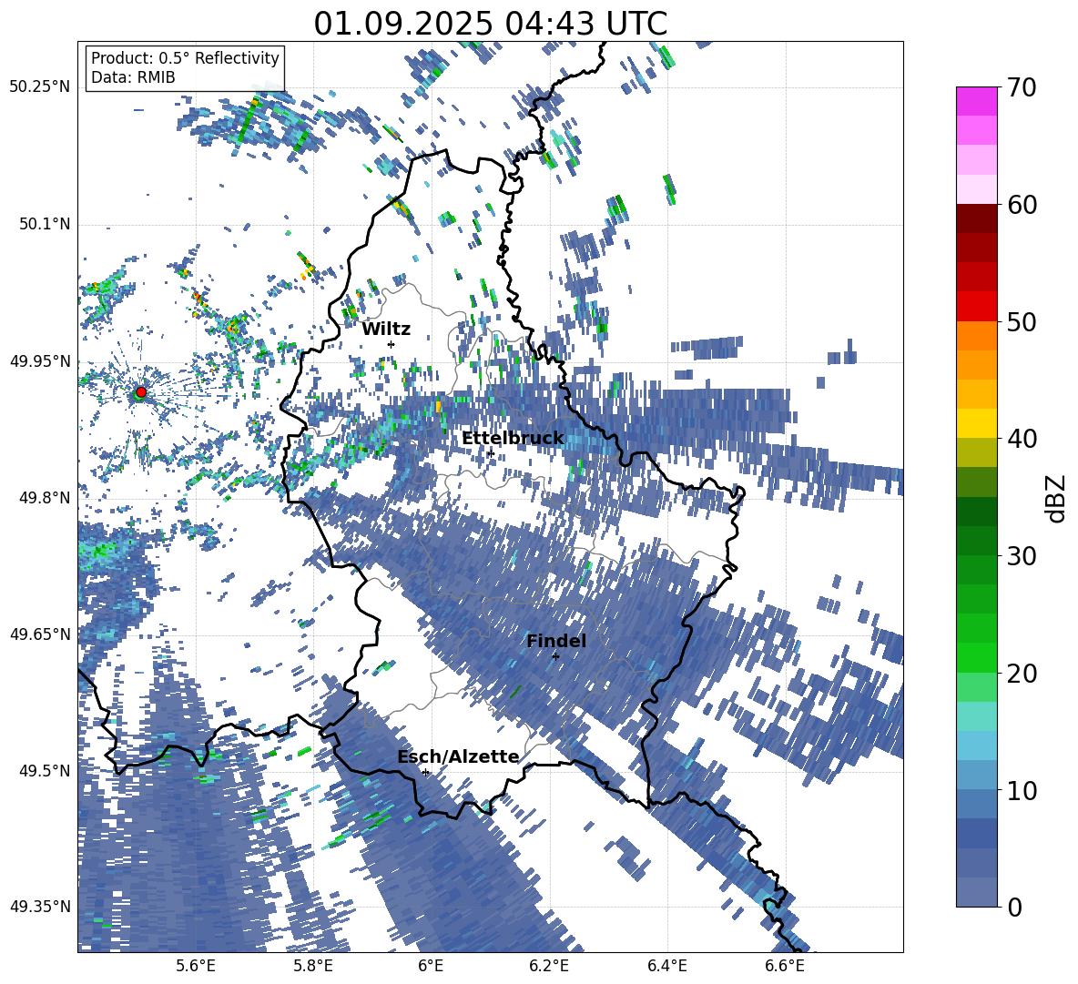Click the 10 colorbar tick label
1078x984 pixels.
(1022, 790)
